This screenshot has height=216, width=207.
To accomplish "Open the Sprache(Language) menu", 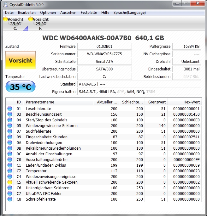I will click(130, 13).
